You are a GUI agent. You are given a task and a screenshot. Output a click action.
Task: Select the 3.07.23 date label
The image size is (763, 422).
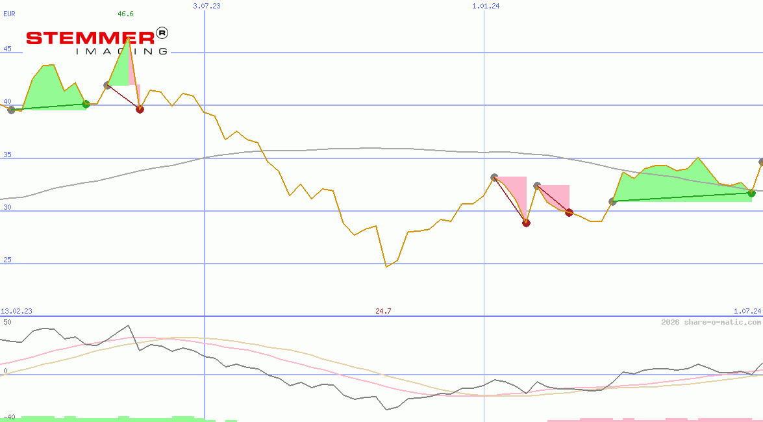pyautogui.click(x=207, y=6)
